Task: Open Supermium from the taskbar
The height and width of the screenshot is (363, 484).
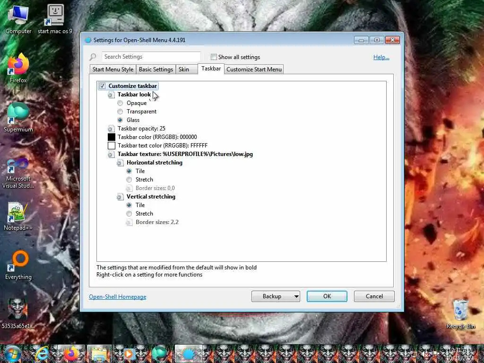Action: (159, 354)
